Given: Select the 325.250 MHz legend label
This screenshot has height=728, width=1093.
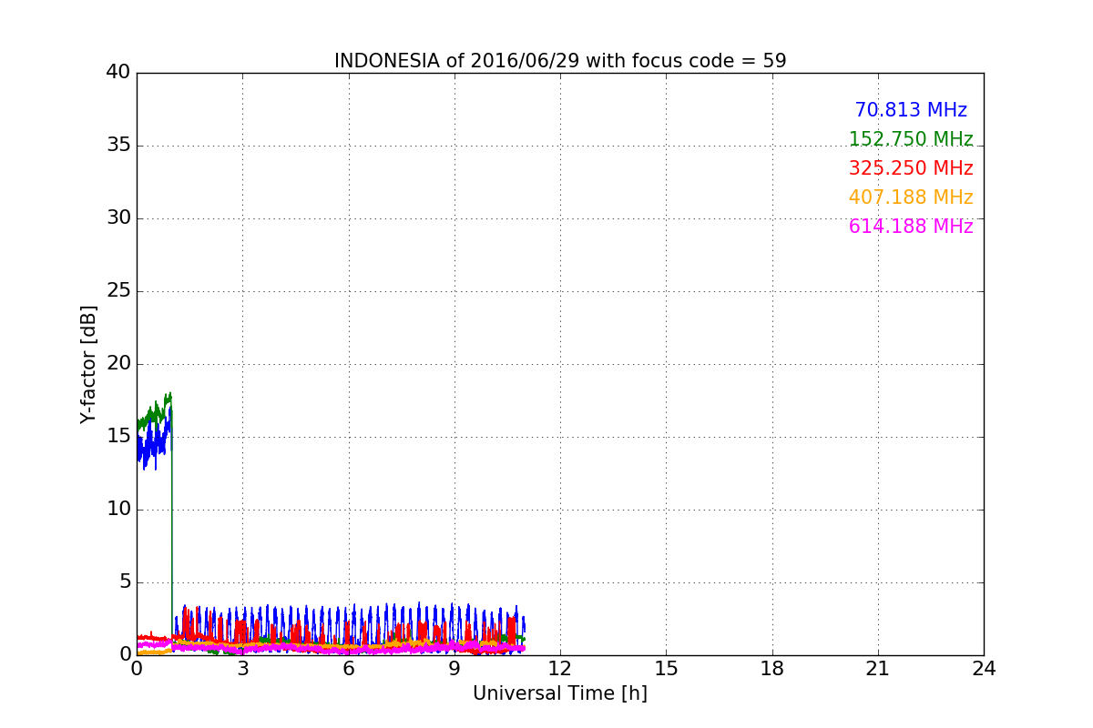Looking at the screenshot, I should [x=911, y=168].
